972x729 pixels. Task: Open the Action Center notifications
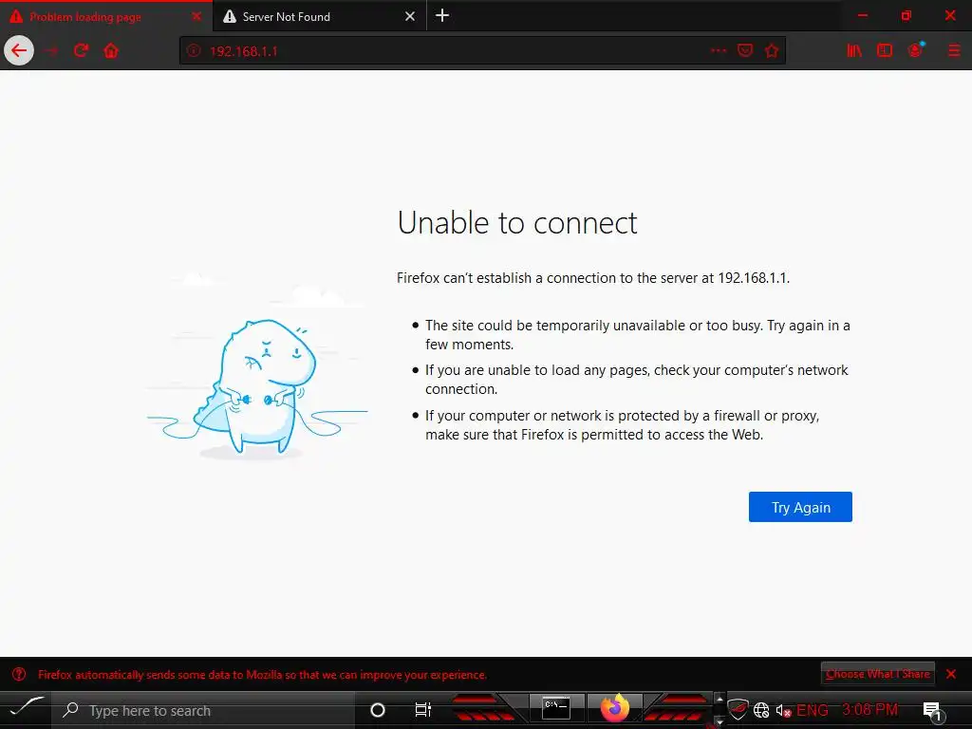coord(932,711)
